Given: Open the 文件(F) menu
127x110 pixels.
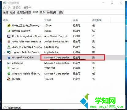Looking at the screenshot, I should pos(7,8).
